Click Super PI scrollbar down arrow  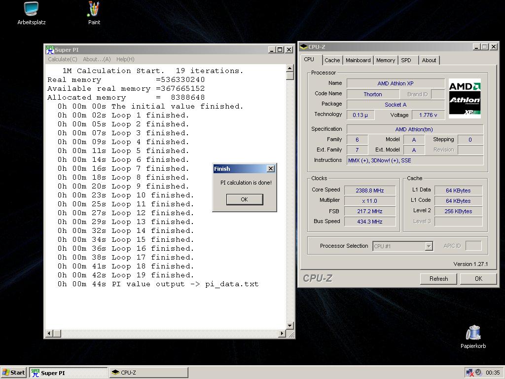290,325
